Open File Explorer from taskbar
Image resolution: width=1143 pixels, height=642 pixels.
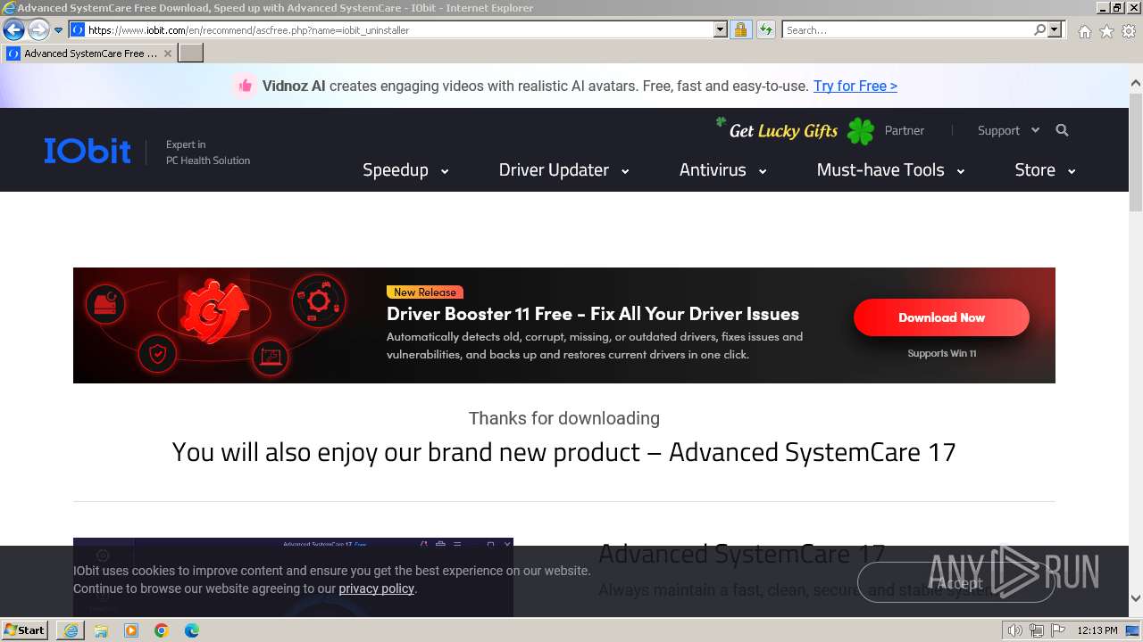[101, 630]
